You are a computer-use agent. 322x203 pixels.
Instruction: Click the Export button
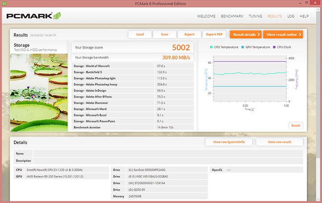[189, 34]
